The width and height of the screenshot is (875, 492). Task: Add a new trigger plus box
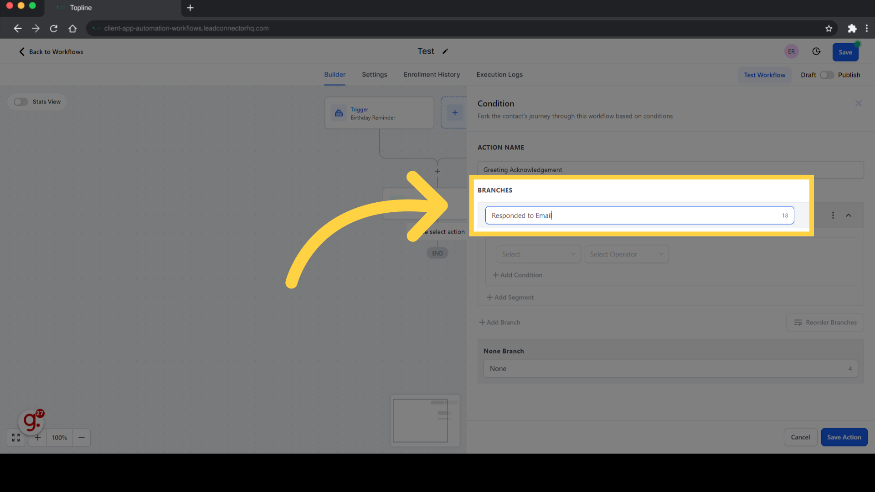[x=455, y=113]
